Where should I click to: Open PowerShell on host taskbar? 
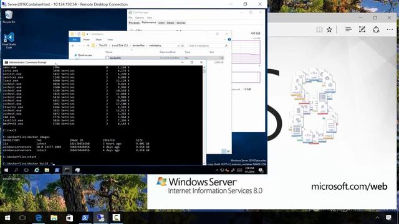[x=85, y=218]
